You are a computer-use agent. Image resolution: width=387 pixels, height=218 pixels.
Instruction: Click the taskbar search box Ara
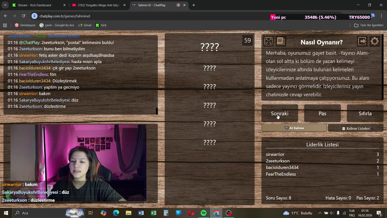coord(48,213)
